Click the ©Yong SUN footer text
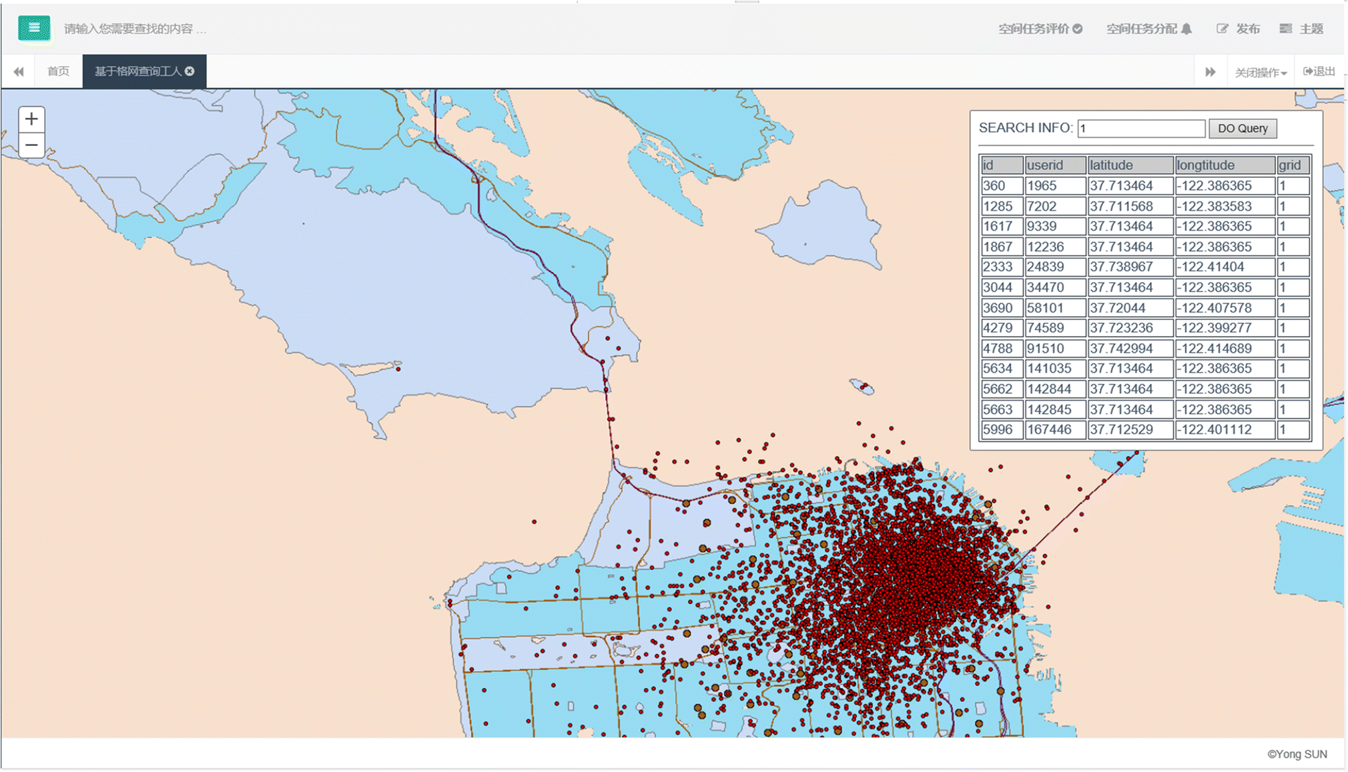The height and width of the screenshot is (772, 1348). point(1297,755)
